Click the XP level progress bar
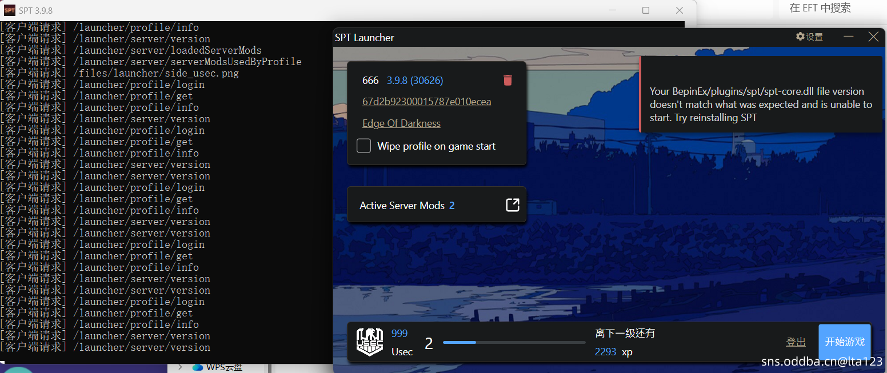 pyautogui.click(x=514, y=342)
